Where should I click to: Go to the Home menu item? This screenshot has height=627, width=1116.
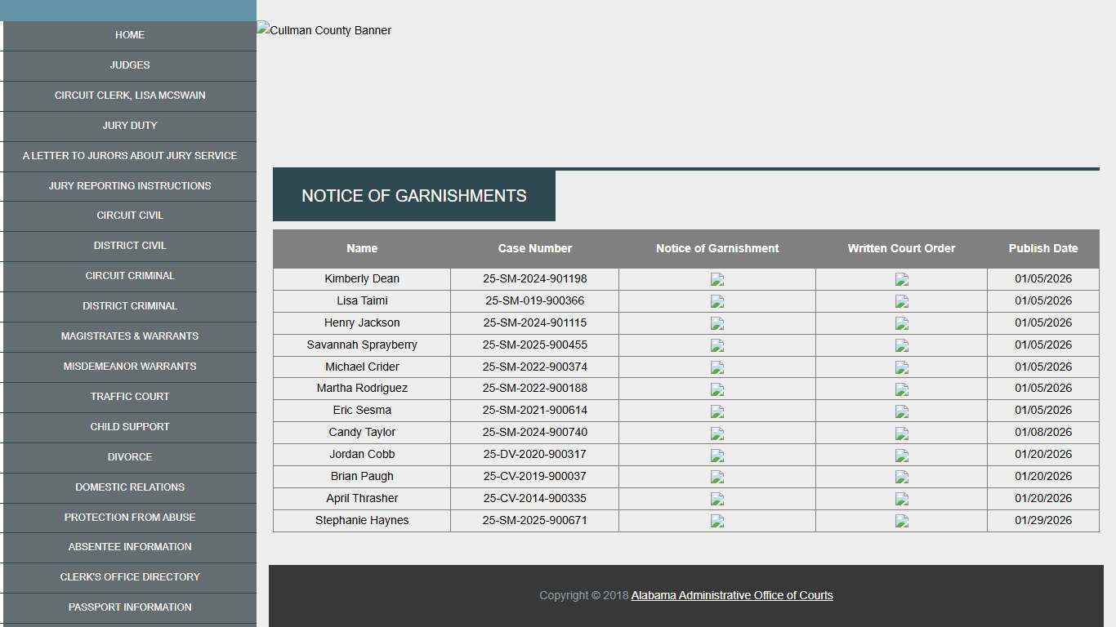coord(130,35)
